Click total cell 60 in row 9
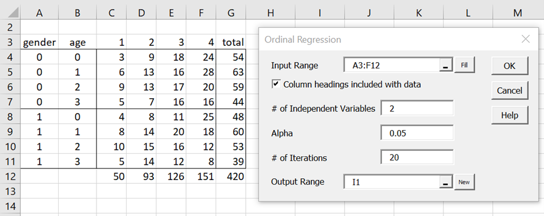 click(231, 131)
